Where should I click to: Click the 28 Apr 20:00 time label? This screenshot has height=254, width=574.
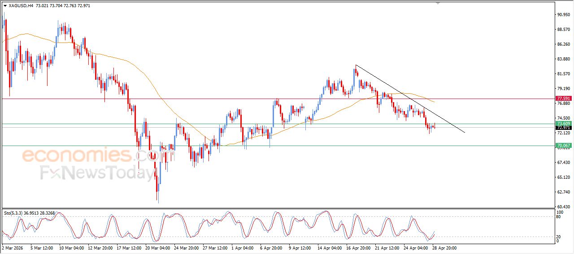pyautogui.click(x=444, y=247)
